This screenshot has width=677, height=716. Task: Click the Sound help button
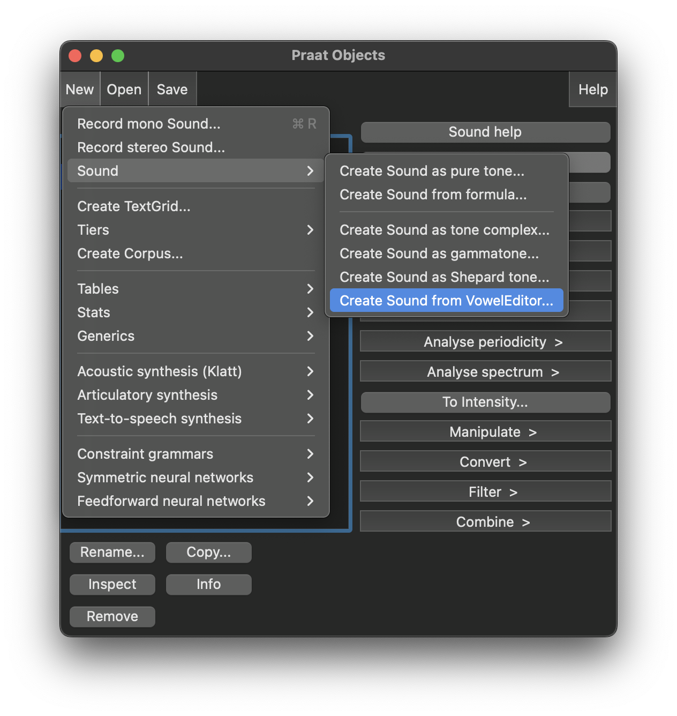click(485, 132)
